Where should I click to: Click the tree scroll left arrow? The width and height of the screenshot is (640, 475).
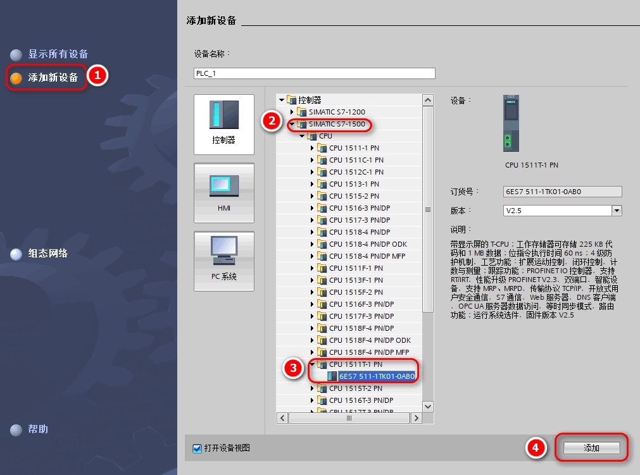[282, 418]
